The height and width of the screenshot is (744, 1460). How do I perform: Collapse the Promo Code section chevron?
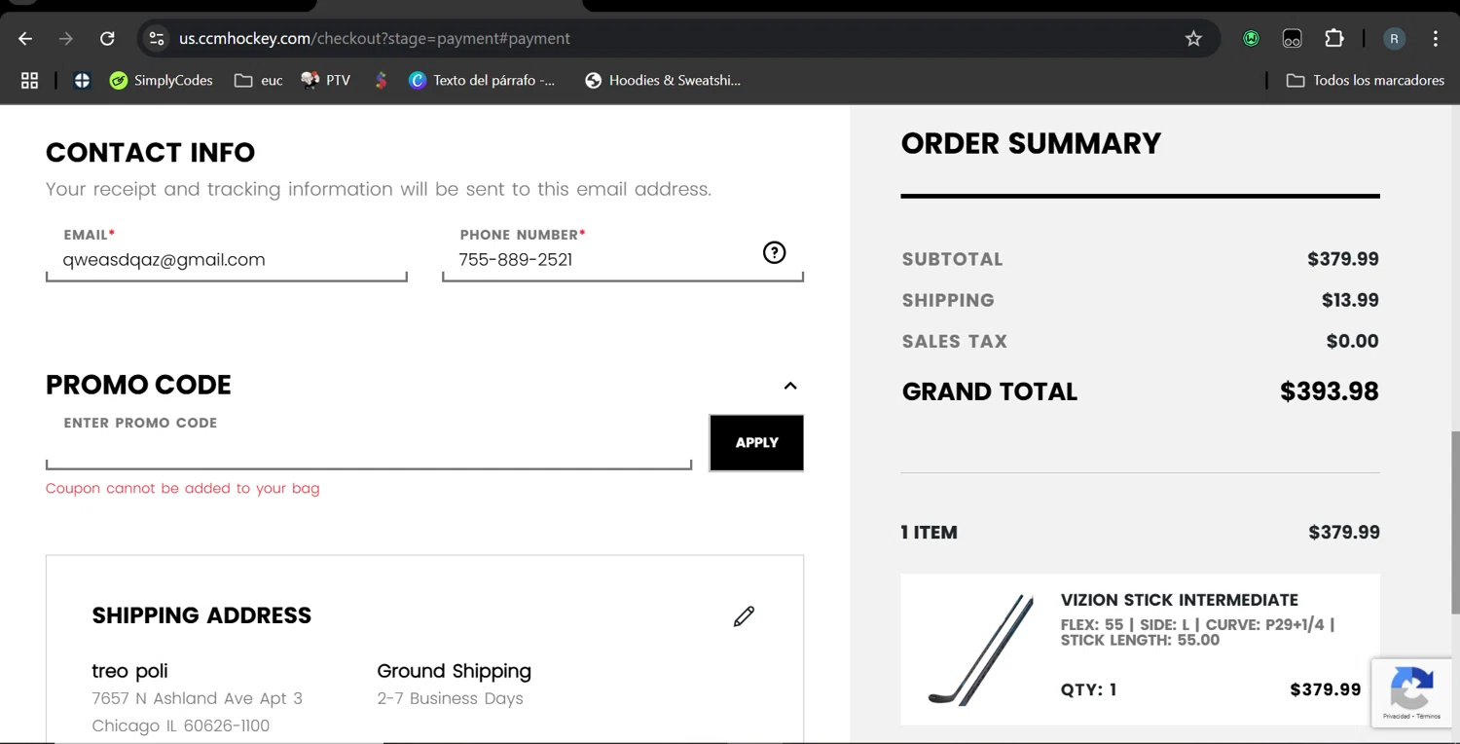pos(790,386)
